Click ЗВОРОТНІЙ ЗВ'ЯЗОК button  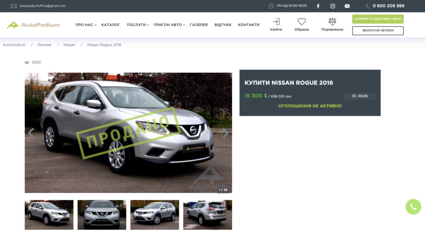tap(378, 31)
